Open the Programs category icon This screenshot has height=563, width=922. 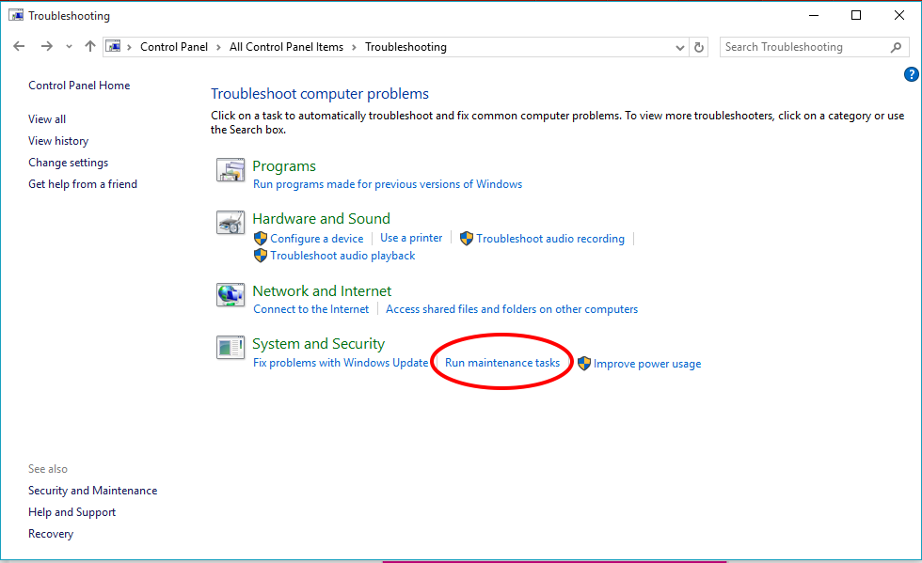(x=230, y=170)
